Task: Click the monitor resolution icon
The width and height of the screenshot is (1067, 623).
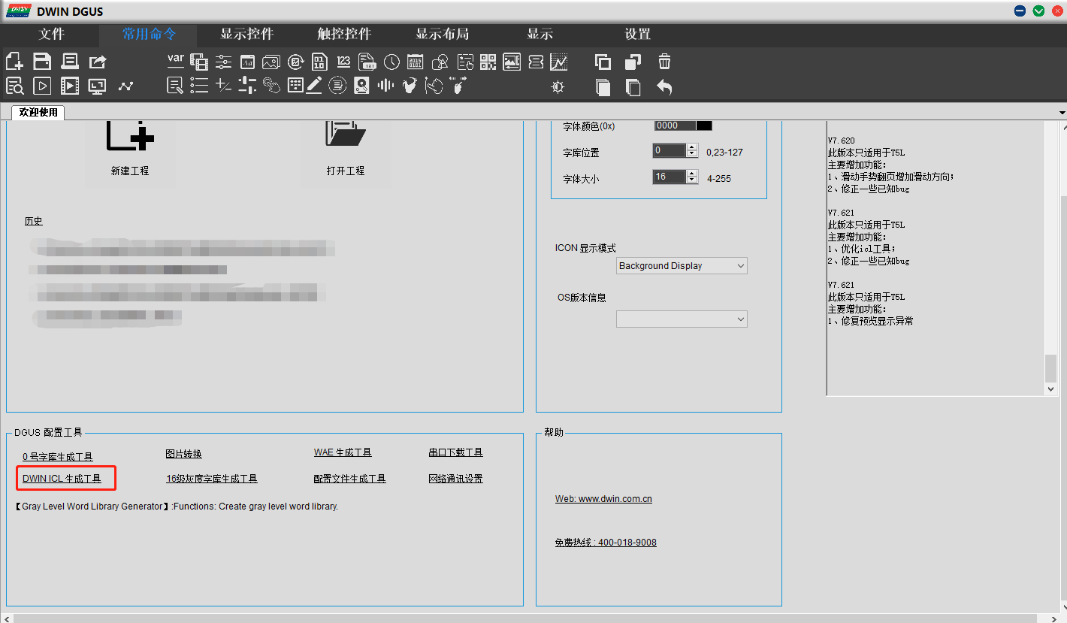Action: tap(98, 86)
